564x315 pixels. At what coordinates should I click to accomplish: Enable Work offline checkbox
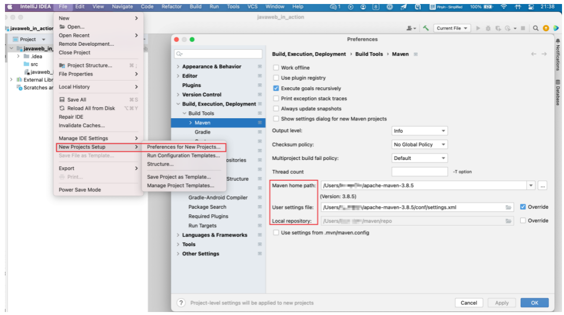(276, 68)
